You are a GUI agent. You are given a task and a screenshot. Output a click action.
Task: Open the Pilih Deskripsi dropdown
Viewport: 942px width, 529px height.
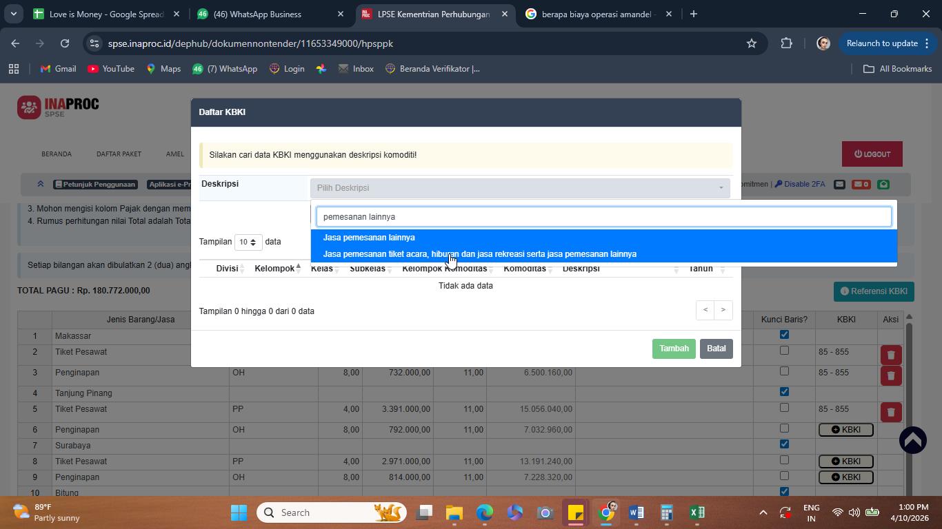click(520, 188)
